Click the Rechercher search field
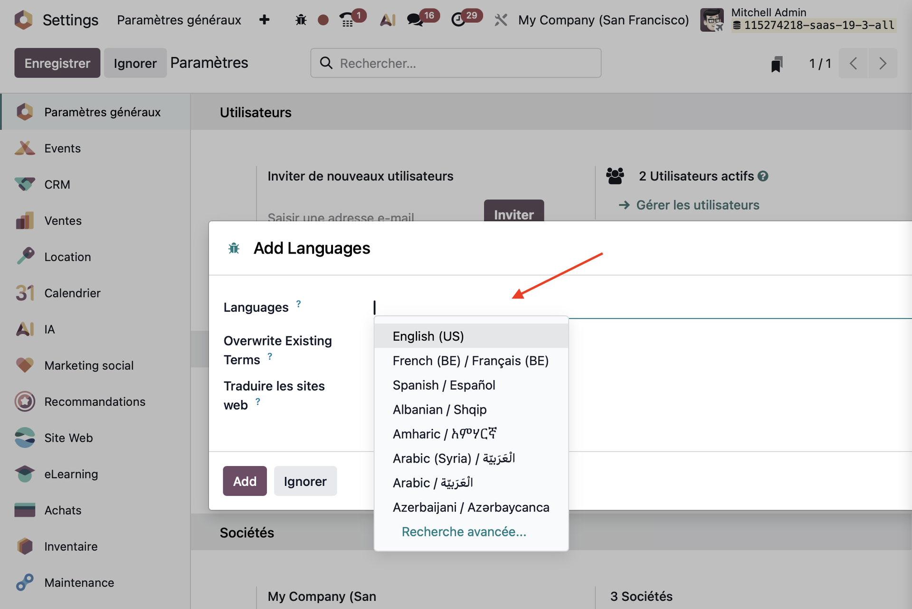912x609 pixels. pyautogui.click(x=456, y=63)
